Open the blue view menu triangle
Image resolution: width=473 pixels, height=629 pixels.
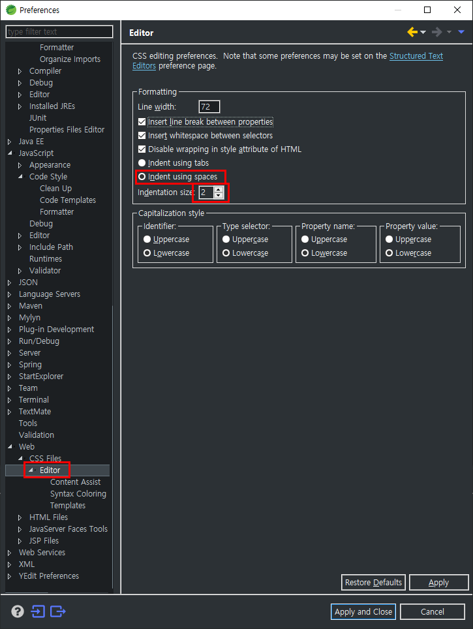[x=461, y=32]
